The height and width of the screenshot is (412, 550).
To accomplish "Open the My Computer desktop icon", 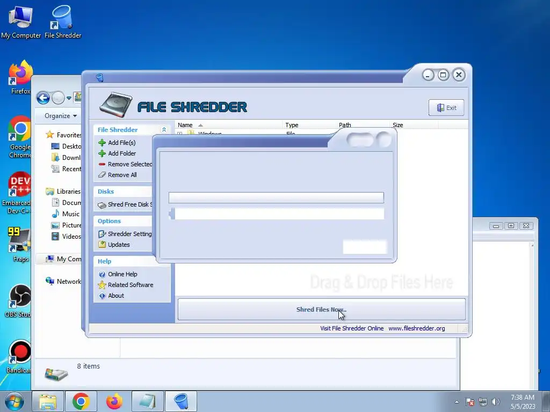I will click(21, 21).
